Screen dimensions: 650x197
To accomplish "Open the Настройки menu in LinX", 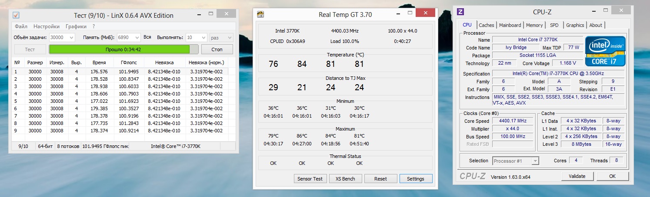I will pyautogui.click(x=47, y=26).
